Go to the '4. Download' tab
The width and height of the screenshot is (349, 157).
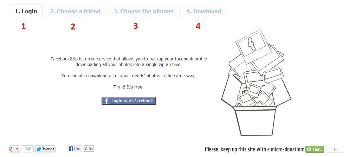tap(203, 11)
